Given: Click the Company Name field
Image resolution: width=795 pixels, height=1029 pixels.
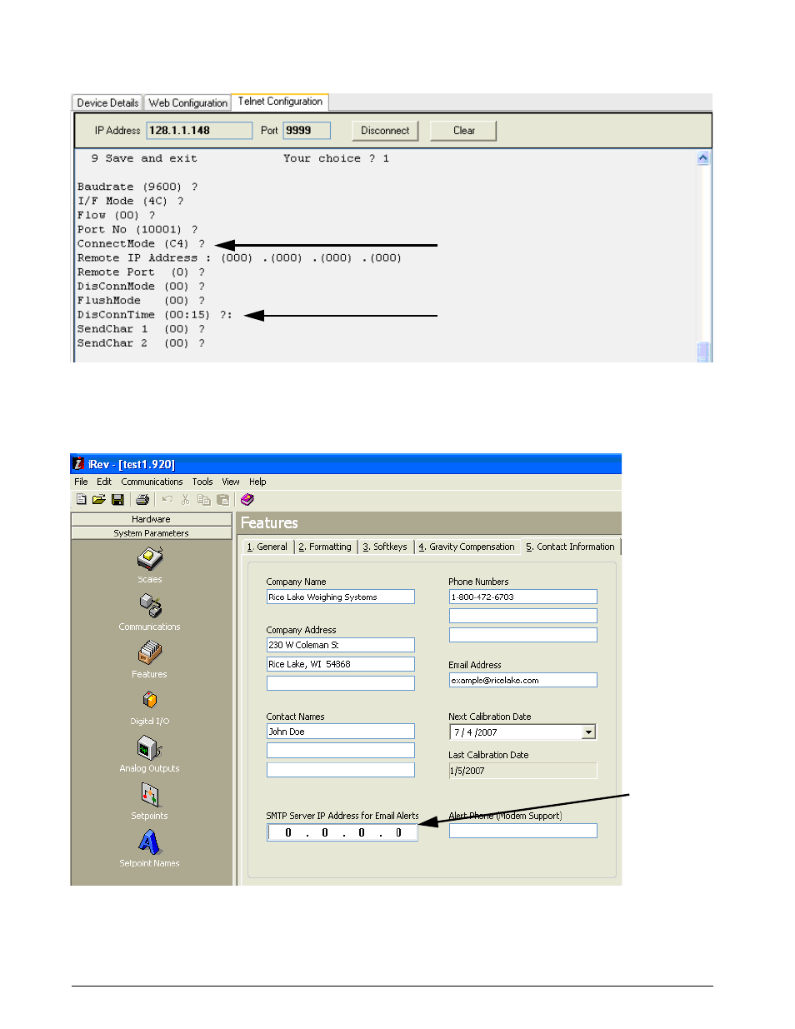Looking at the screenshot, I should 340,597.
